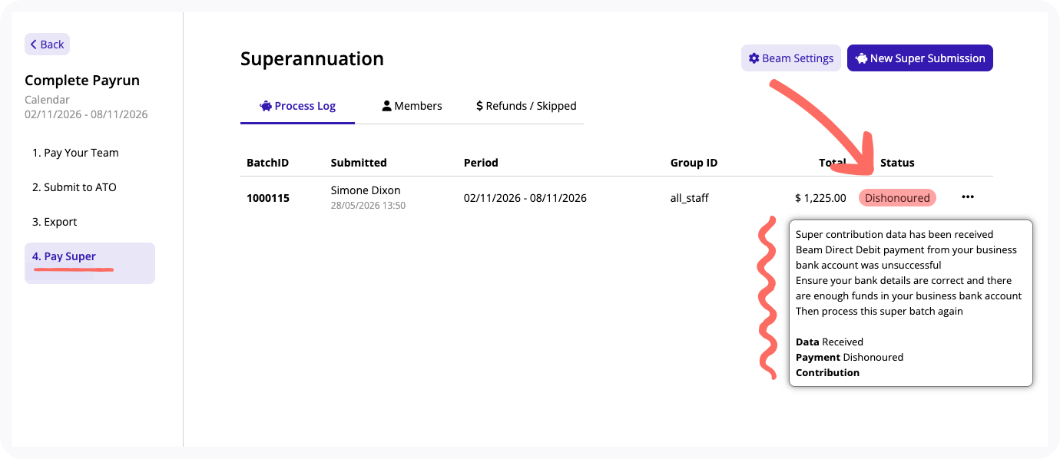Click the Calendar label in sidebar
Viewport: 1060px width, 459px height.
47,100
